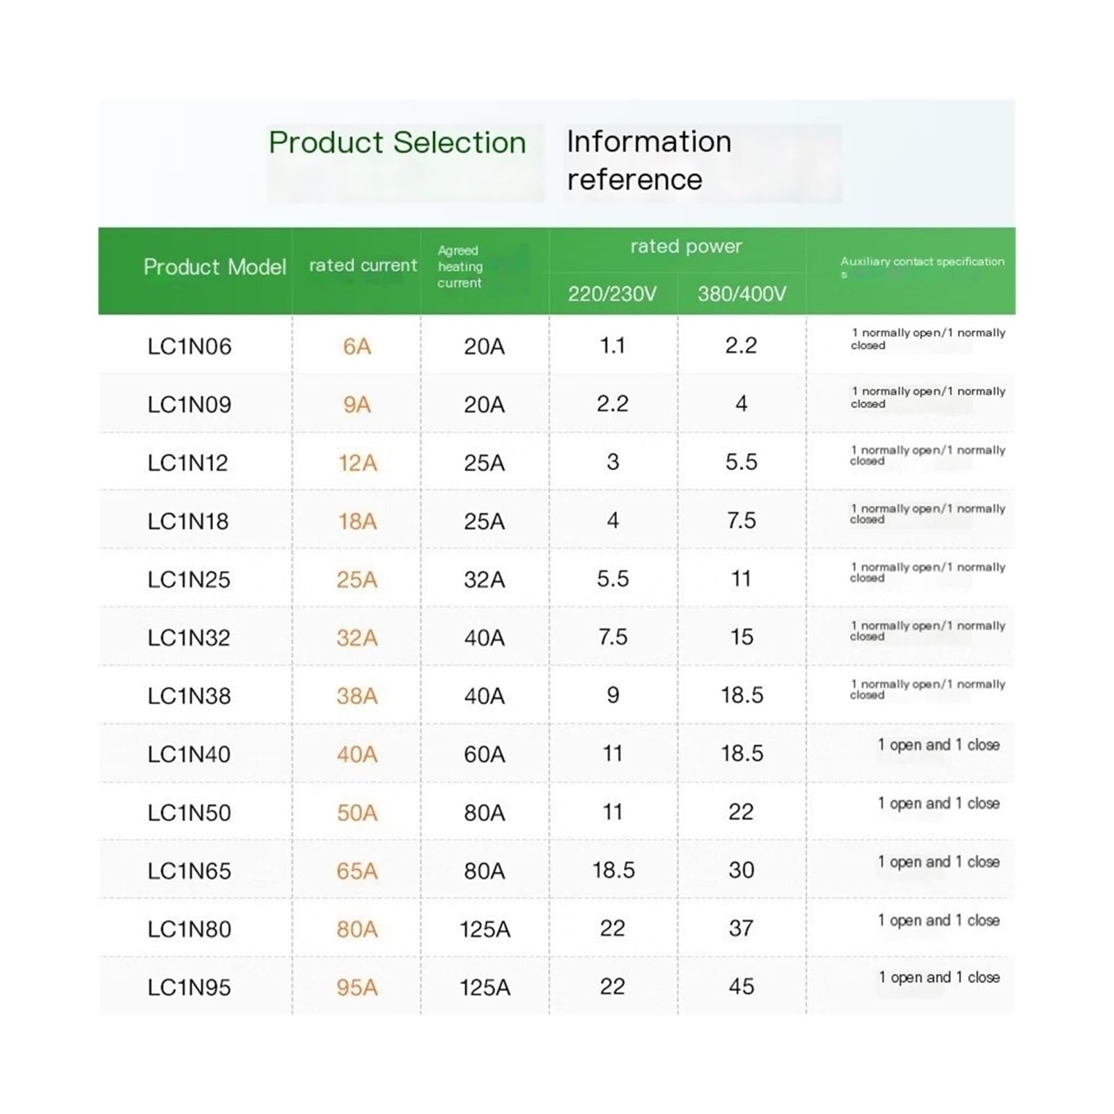Click the rated current column header
Image resolution: width=1114 pixels, height=1114 pixels.
pyautogui.click(x=363, y=265)
